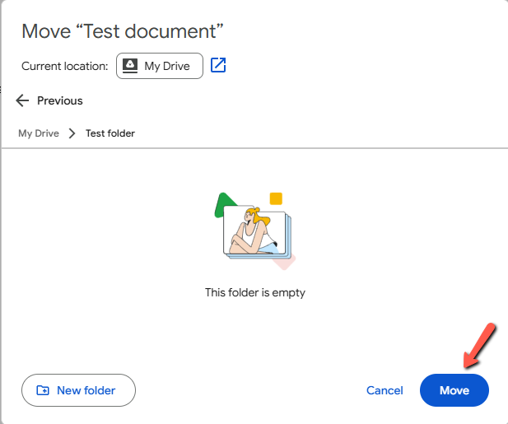Click the folder-plus icon in New folder
This screenshot has width=508, height=424.
coord(43,390)
